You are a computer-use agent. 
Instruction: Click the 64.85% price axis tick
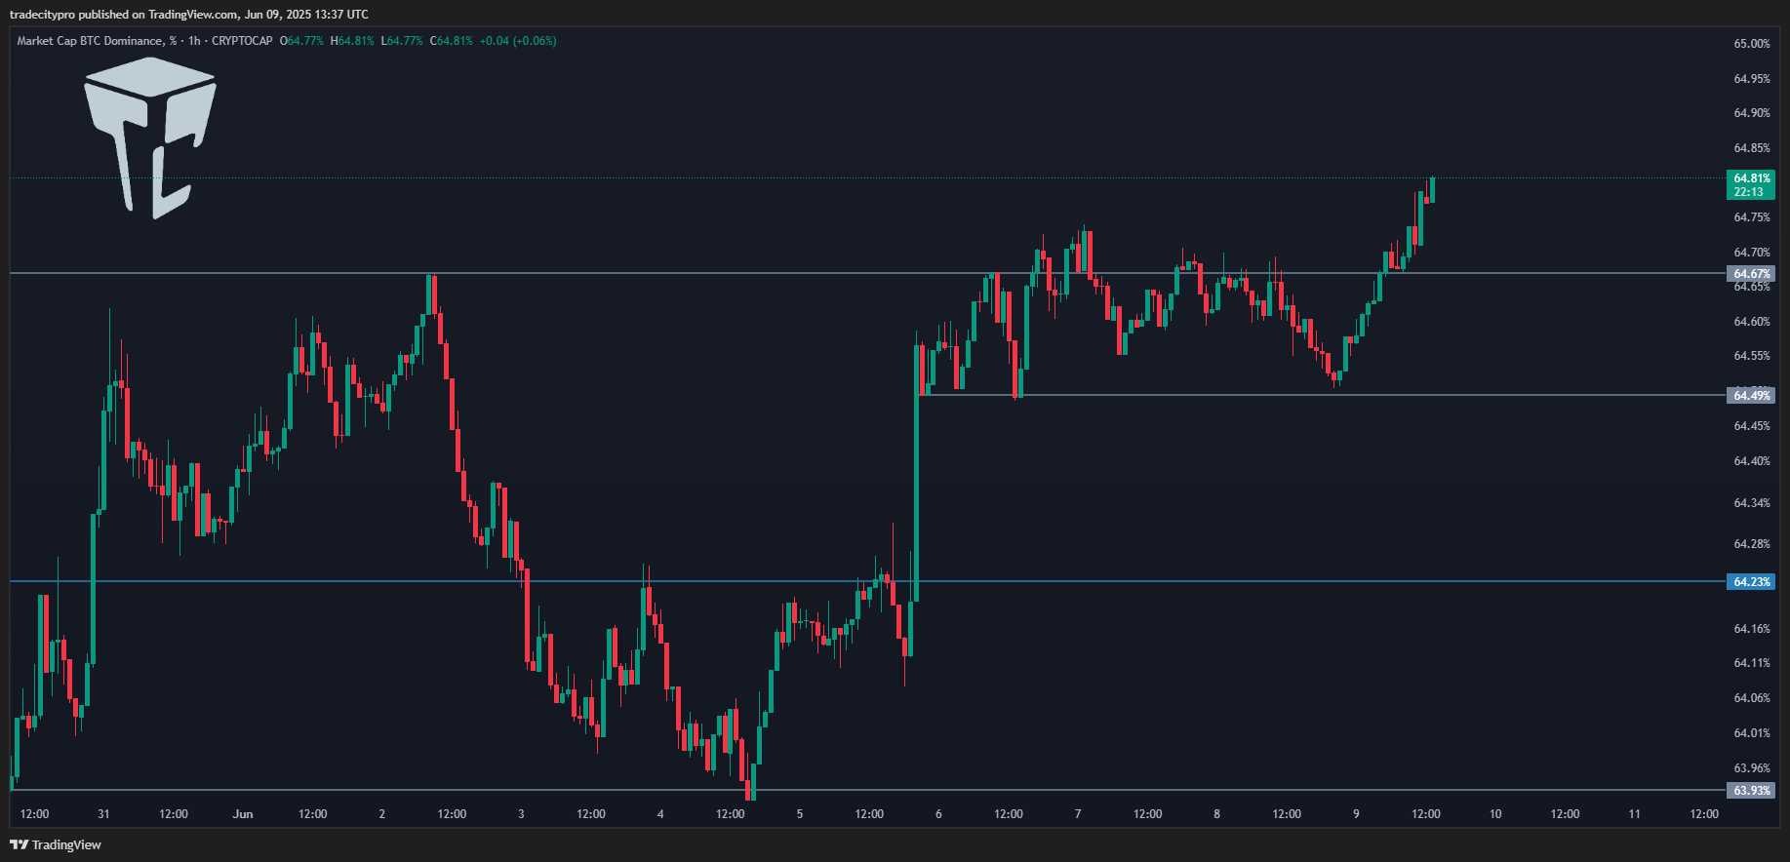coord(1752,148)
